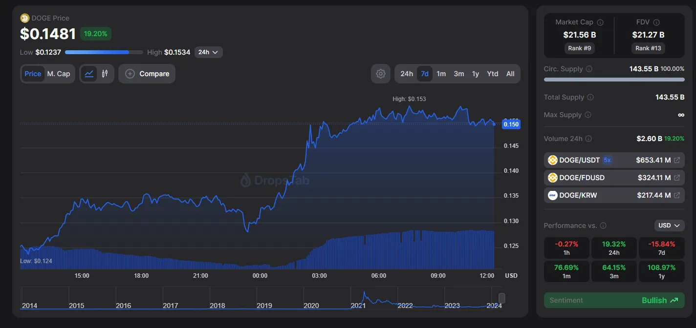Viewport: 696px width, 328px height.
Task: Open the DOGE/KRW market row
Action: point(614,195)
